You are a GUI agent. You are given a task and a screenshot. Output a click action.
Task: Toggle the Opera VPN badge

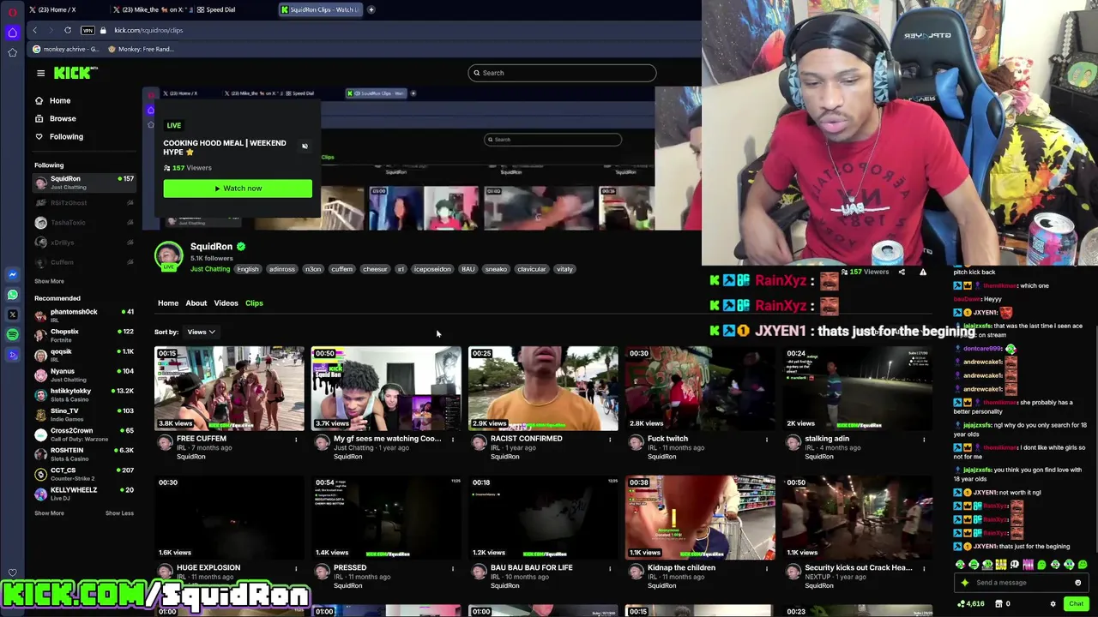[87, 30]
